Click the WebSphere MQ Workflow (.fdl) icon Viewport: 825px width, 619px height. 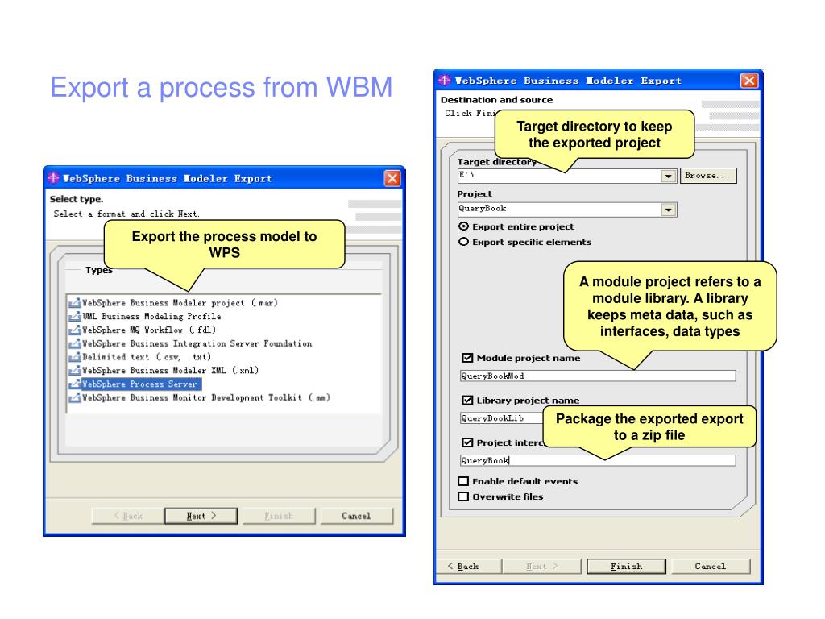(x=74, y=330)
